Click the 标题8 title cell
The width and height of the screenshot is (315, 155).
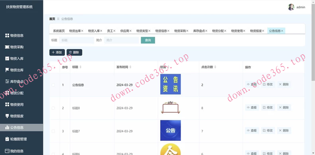tap(76, 108)
